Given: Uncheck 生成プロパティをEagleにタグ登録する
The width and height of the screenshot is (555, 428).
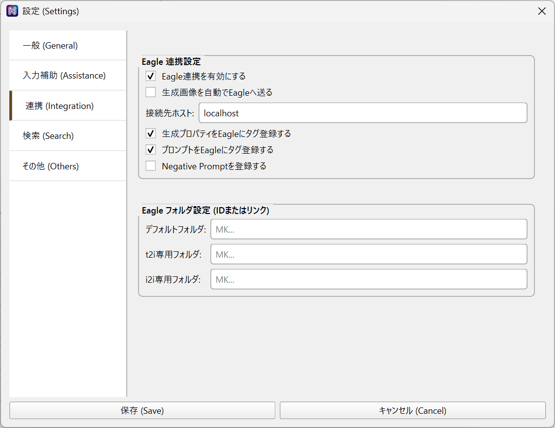Looking at the screenshot, I should [151, 134].
